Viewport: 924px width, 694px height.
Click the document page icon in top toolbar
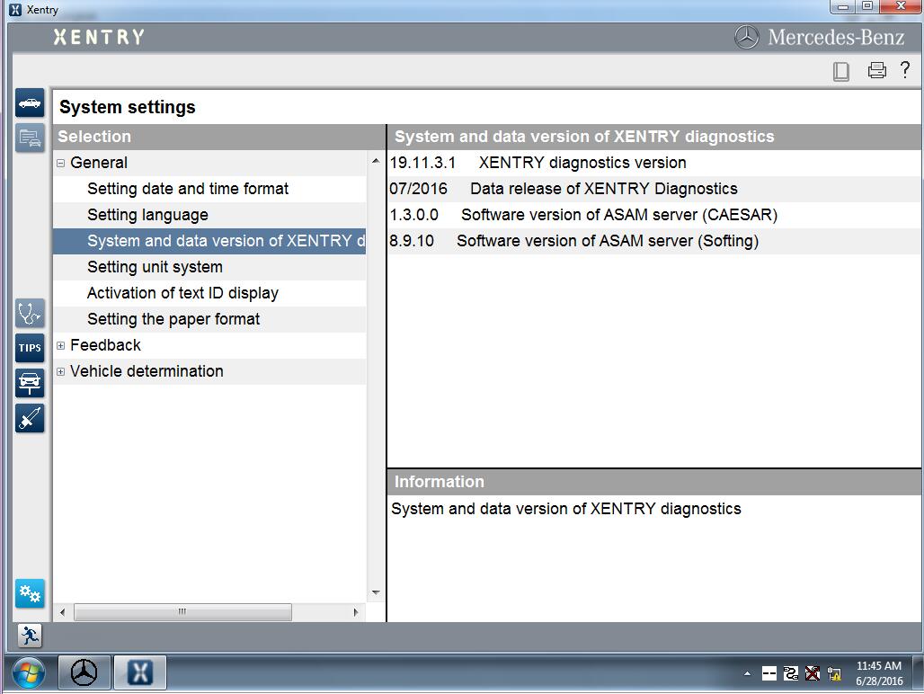841,71
